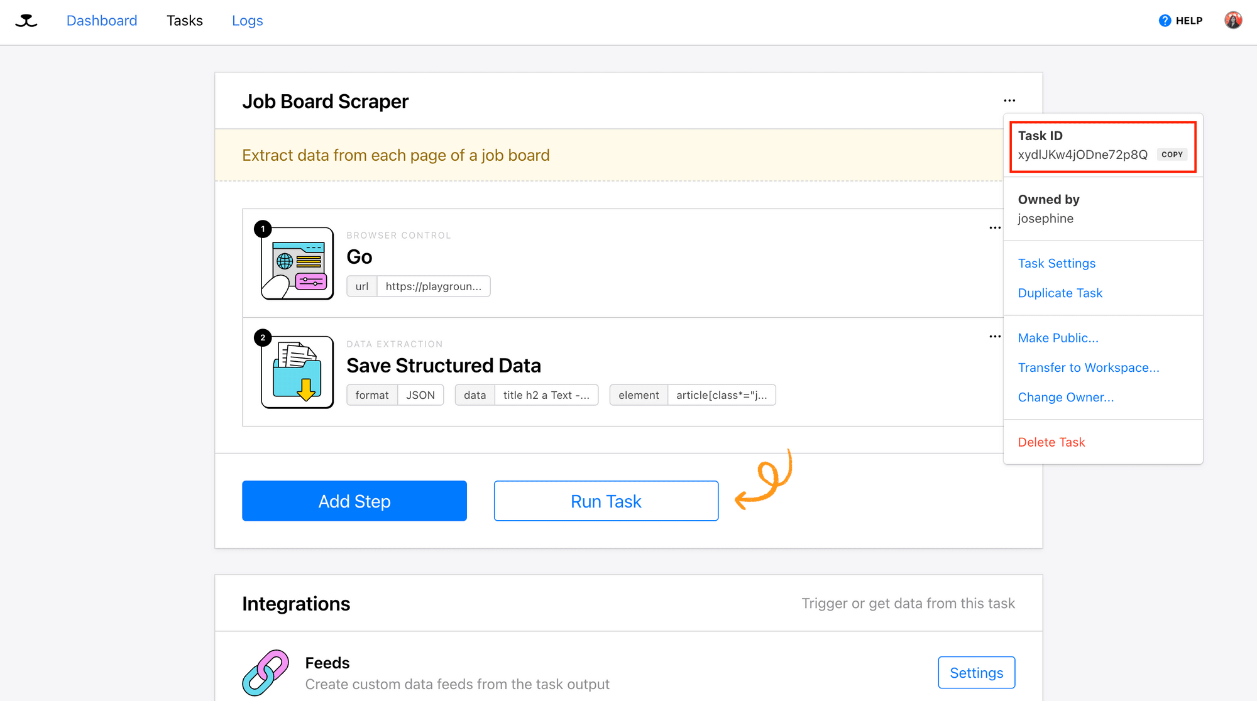Click the Run Task button
The image size is (1257, 701).
click(x=606, y=501)
